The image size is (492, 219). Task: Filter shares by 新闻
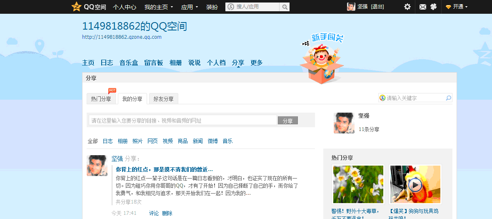point(198,141)
